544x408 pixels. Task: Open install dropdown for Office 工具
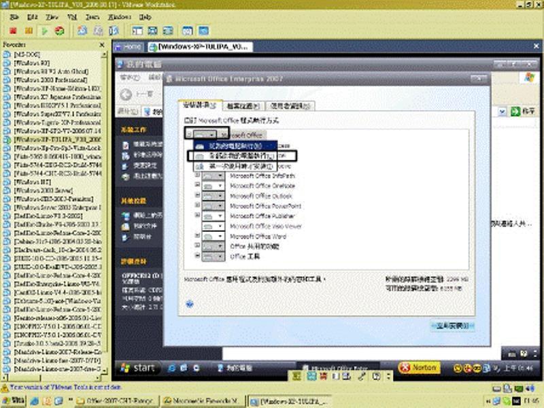point(214,256)
